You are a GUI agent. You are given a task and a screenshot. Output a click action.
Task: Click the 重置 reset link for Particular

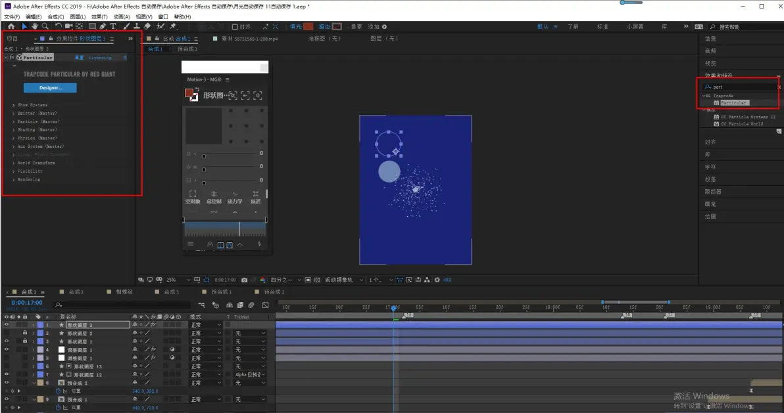pos(79,57)
